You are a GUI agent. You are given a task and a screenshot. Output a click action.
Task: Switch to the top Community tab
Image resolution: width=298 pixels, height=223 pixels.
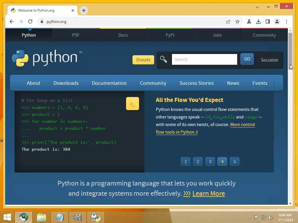[x=264, y=35]
